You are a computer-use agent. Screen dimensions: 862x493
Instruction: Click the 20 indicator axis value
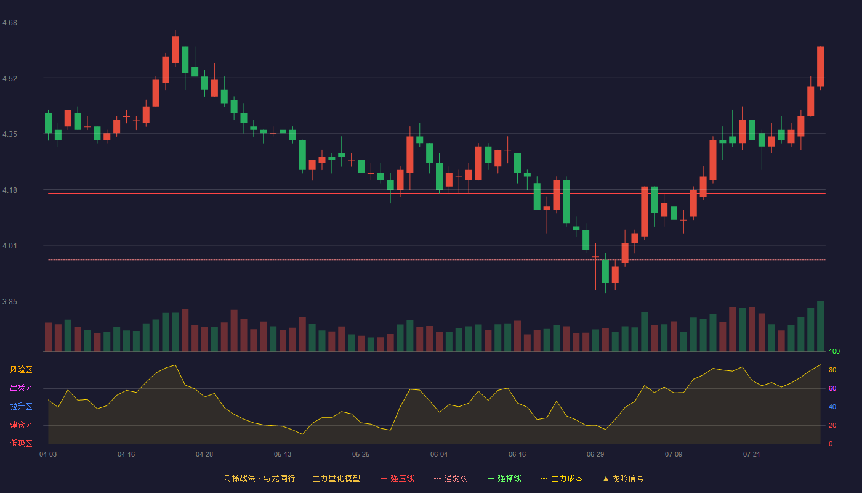click(832, 425)
